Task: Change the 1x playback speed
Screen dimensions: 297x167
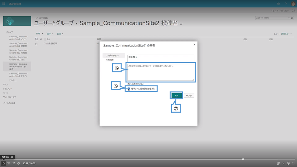Action: (283, 163)
